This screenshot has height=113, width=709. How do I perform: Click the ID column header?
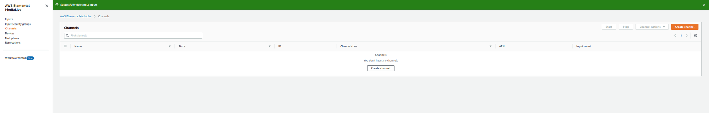pyautogui.click(x=280, y=46)
